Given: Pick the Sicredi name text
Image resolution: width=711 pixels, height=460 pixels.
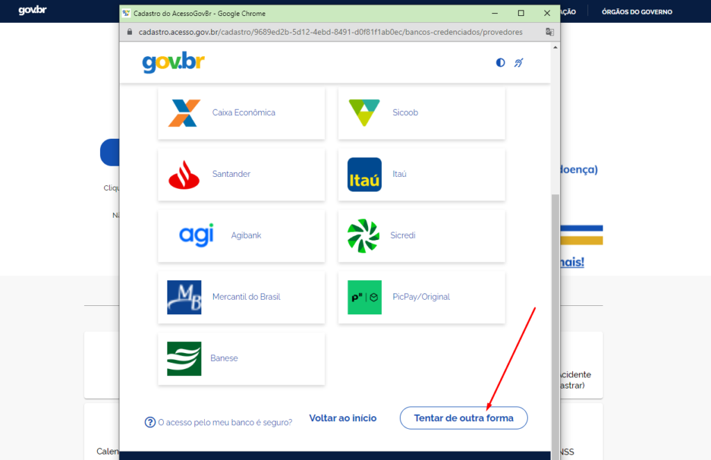Looking at the screenshot, I should [x=403, y=236].
